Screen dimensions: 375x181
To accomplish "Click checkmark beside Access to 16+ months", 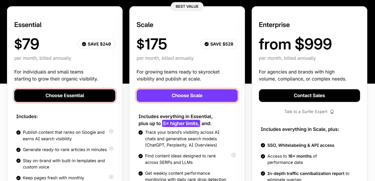I will tap(263, 156).
